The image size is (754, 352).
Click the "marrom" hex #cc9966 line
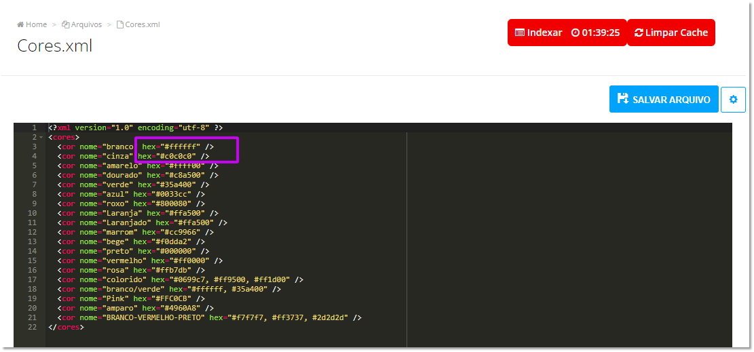point(136,232)
